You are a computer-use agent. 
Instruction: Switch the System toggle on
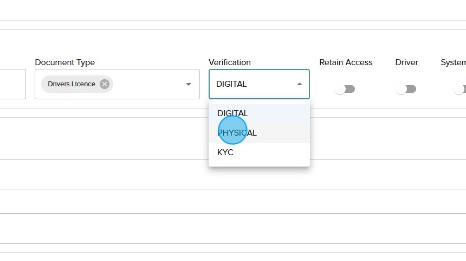[461, 89]
